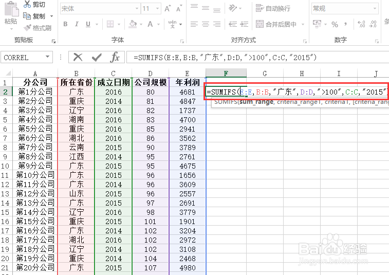
Task: Open the font size dropdown showing 11
Action: pyautogui.click(x=158, y=9)
